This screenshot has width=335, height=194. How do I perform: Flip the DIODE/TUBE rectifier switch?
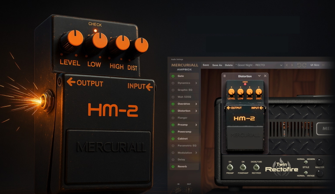click(x=256, y=167)
